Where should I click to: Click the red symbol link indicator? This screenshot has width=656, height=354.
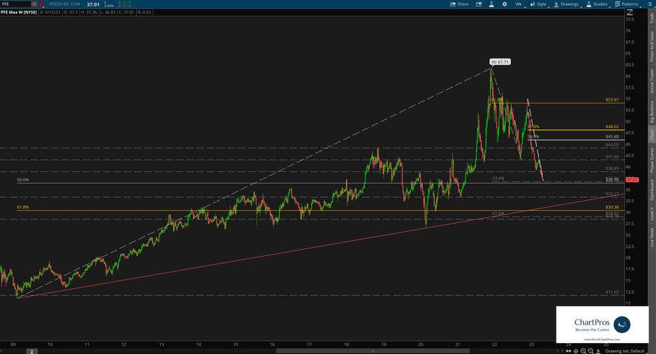click(x=41, y=4)
